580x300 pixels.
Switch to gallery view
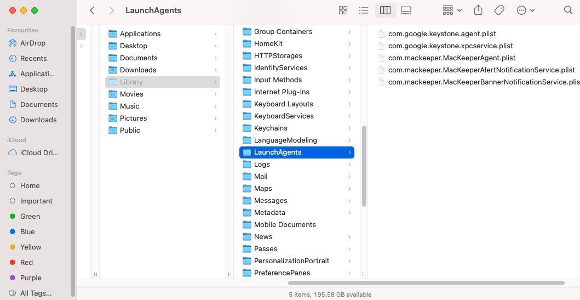coord(406,10)
